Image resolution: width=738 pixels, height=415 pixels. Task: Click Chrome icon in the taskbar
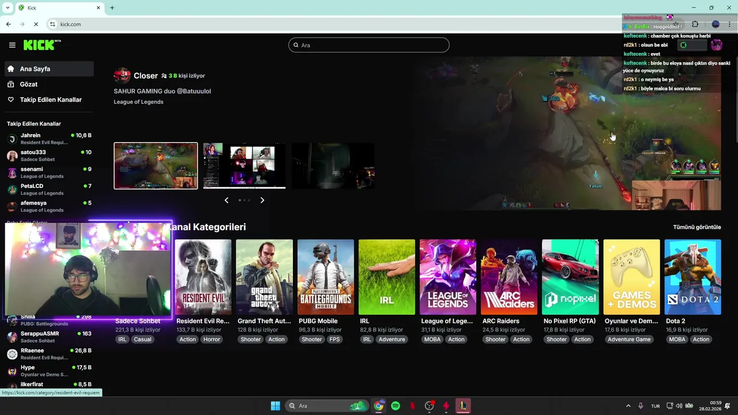point(378,406)
